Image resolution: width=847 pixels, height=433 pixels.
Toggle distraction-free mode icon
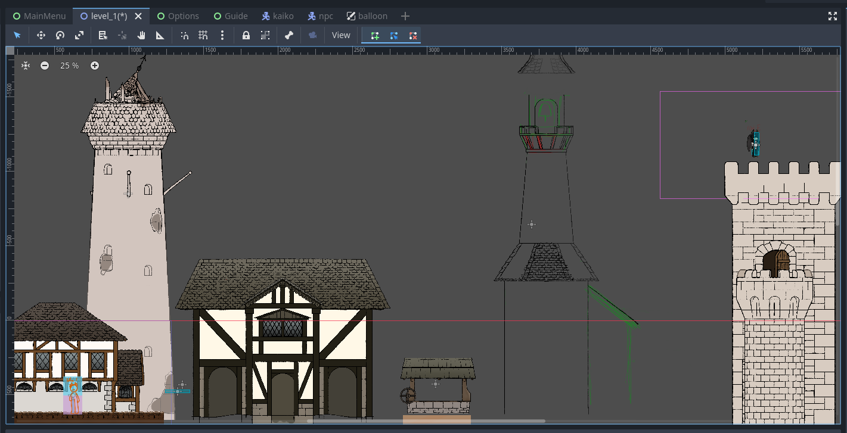point(833,16)
